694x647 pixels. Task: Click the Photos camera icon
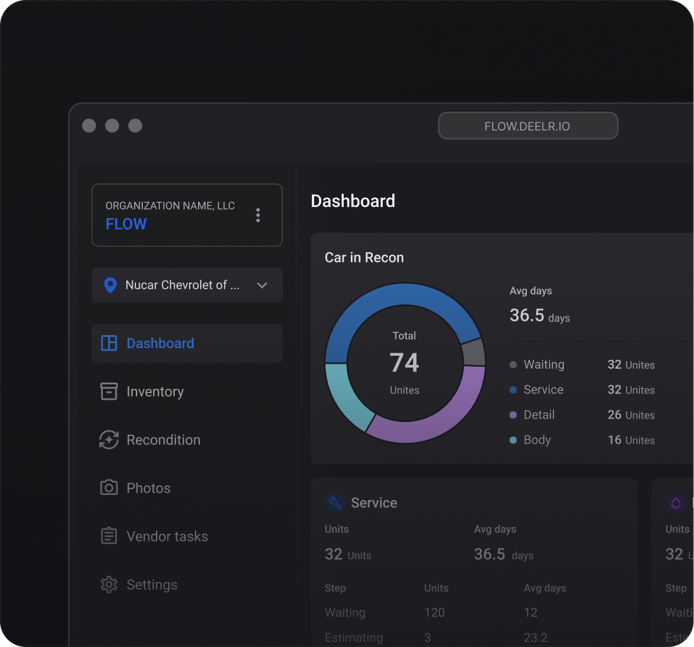(109, 488)
